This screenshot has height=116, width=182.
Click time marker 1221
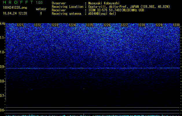click(x=20, y=25)
